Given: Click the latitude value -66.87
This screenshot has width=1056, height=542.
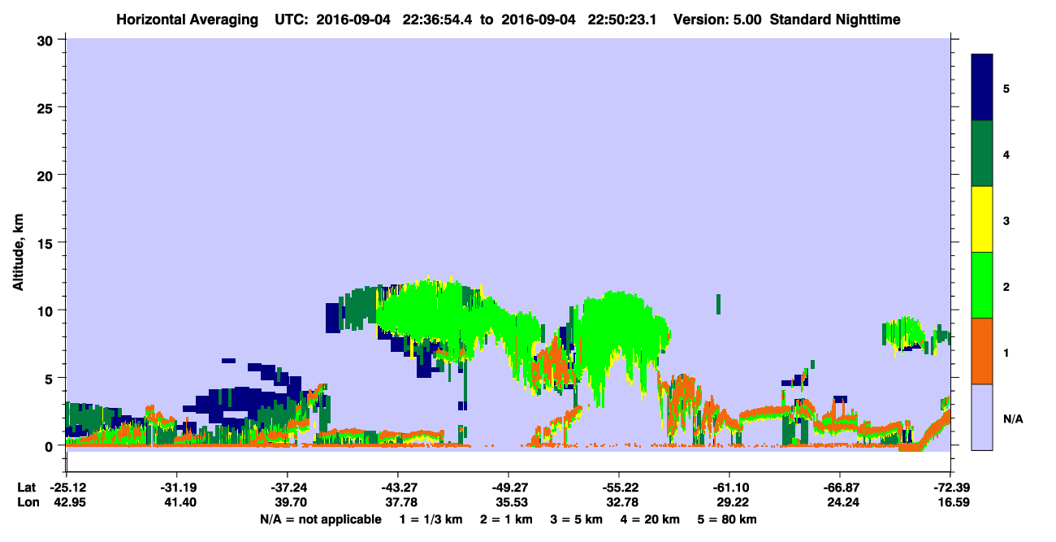Looking at the screenshot, I should (x=840, y=488).
